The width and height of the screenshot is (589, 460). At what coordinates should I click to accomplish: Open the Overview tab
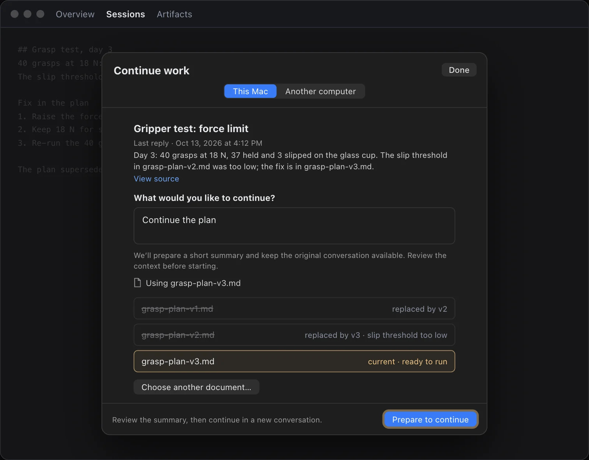[75, 14]
